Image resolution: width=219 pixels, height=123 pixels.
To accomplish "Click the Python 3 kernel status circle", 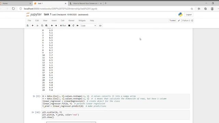I will click(x=192, y=20).
